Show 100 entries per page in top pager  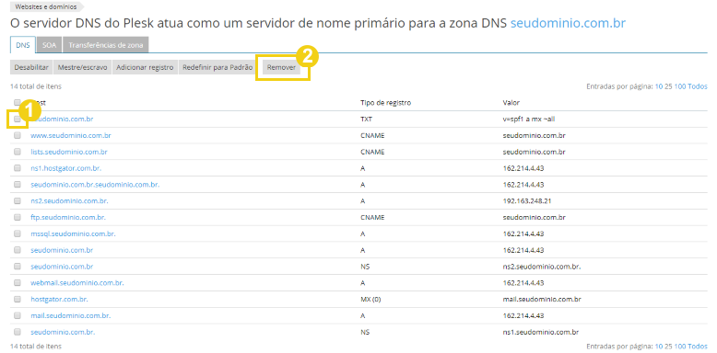click(680, 86)
